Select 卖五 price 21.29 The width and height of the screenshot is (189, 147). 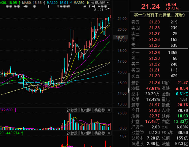[154, 22]
